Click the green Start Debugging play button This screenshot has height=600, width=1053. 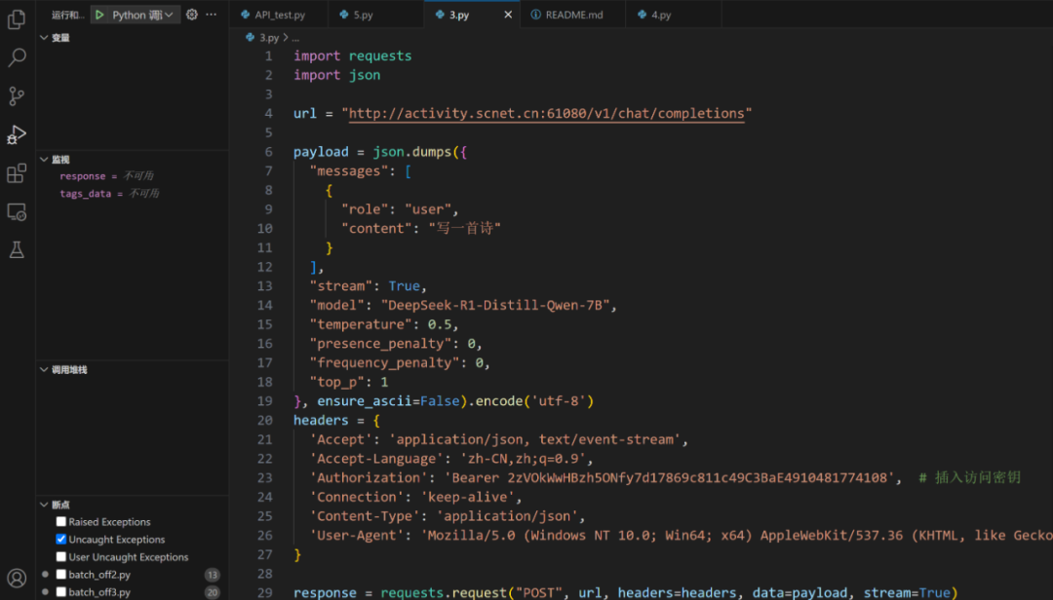click(x=99, y=15)
